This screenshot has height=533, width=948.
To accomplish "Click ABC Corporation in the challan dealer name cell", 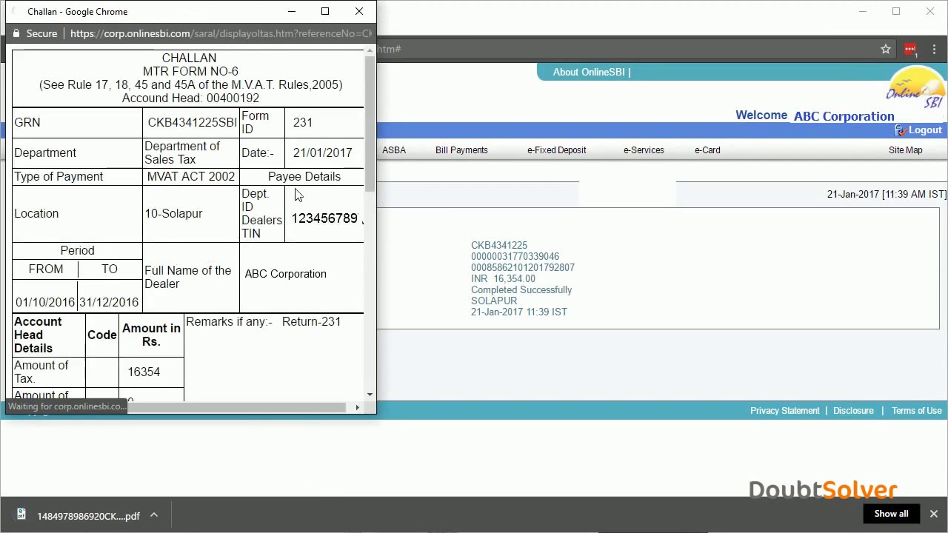I will pos(285,274).
